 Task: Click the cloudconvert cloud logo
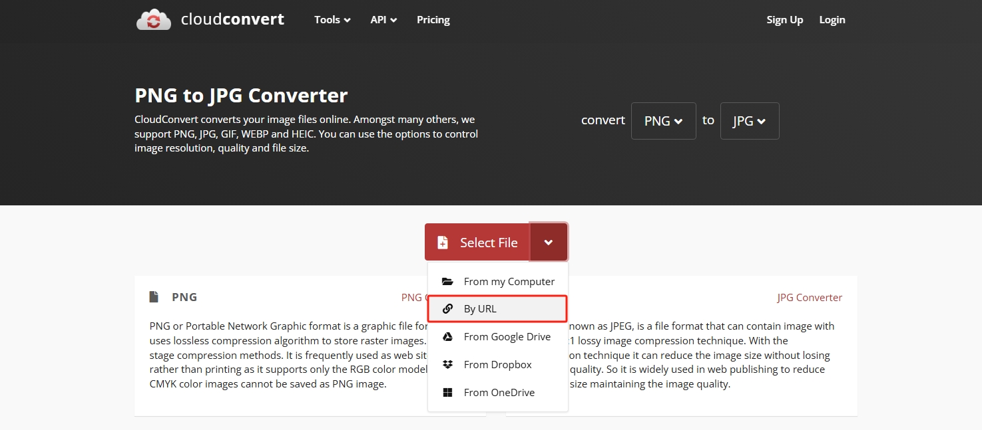(154, 20)
